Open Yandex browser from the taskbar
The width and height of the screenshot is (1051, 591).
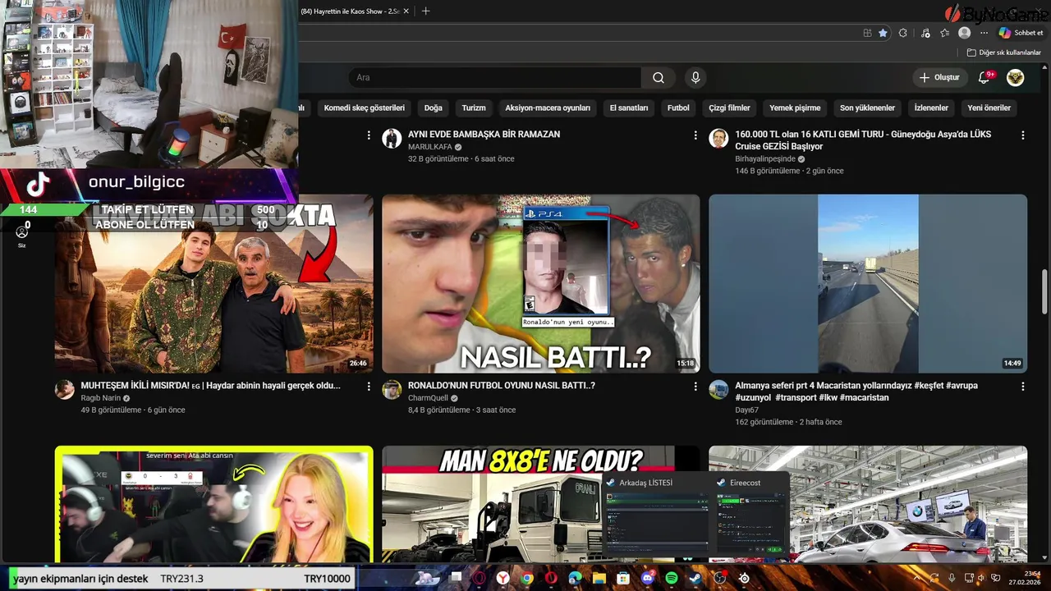click(x=503, y=578)
